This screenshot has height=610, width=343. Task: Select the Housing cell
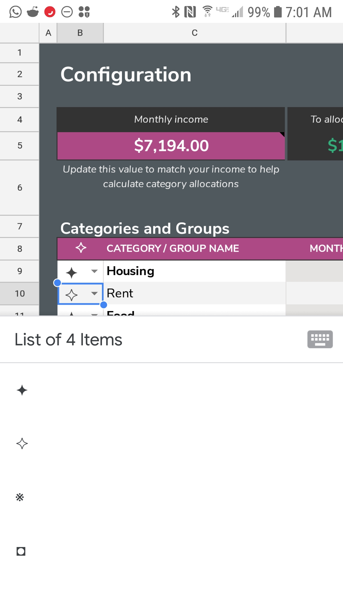tap(194, 271)
